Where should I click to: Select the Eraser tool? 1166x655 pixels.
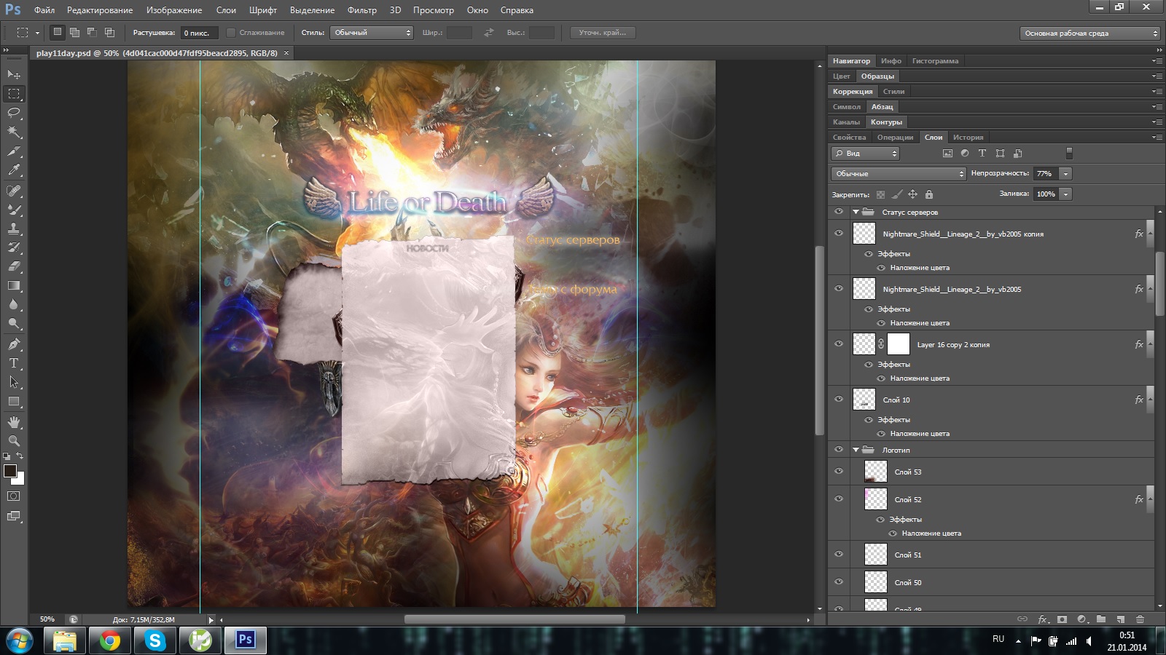point(14,266)
